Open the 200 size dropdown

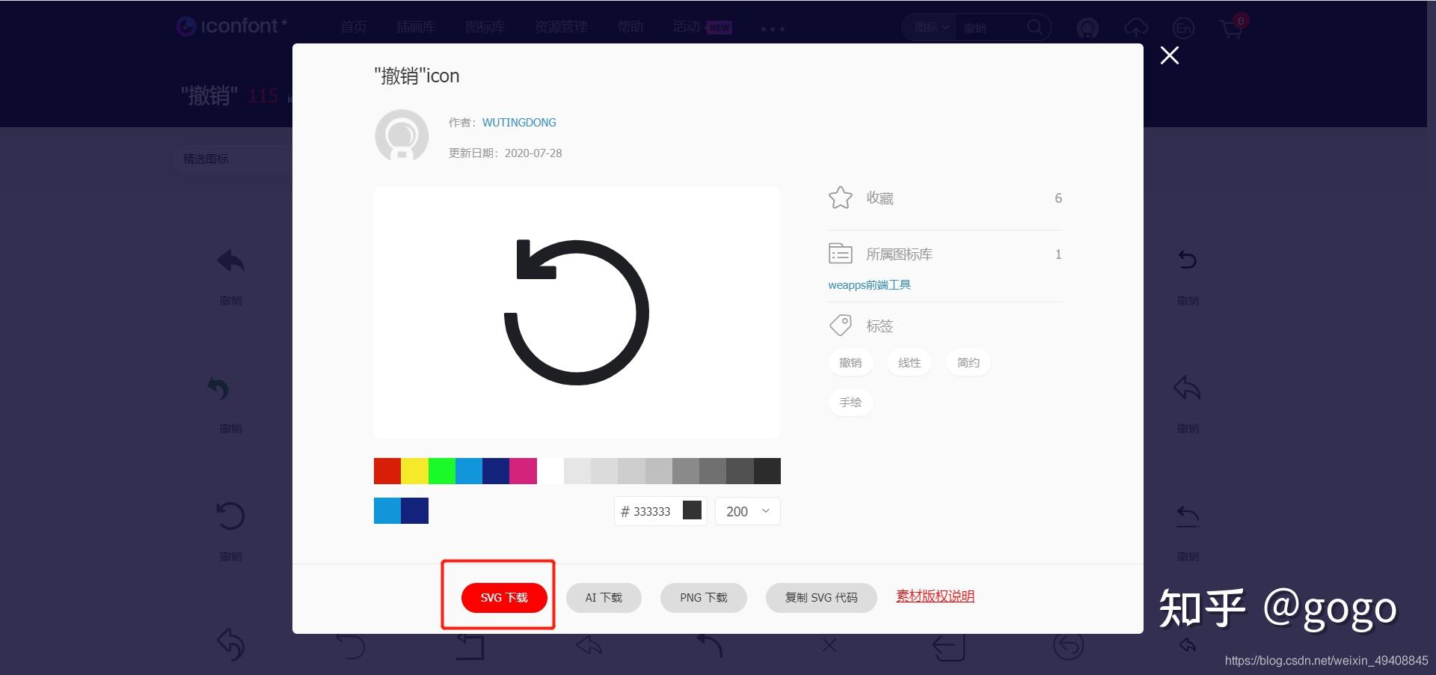tap(746, 511)
